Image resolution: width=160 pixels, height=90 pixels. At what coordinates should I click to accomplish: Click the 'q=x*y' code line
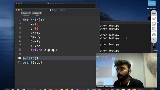pyautogui.click(x=35, y=41)
